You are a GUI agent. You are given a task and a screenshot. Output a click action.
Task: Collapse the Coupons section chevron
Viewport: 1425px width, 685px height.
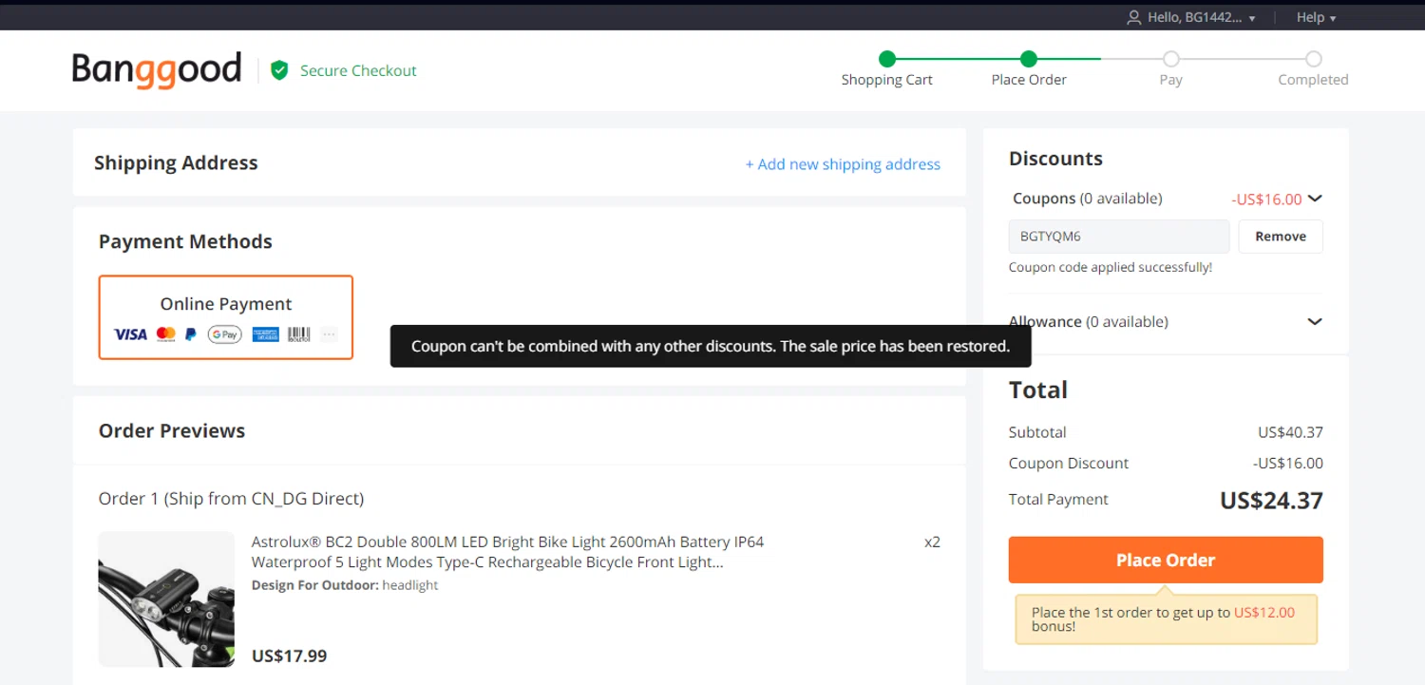1315,199
